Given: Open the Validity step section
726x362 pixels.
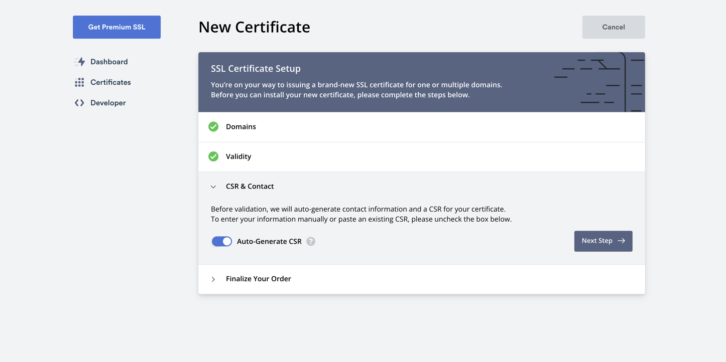Looking at the screenshot, I should tap(238, 156).
